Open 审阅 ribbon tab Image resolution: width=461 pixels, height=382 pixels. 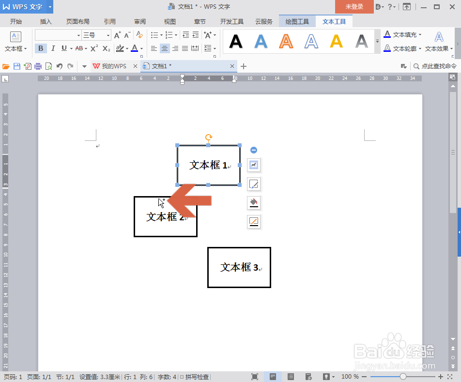pyautogui.click(x=140, y=21)
